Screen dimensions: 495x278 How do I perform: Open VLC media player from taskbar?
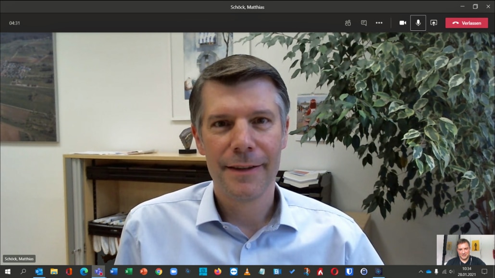[247, 271]
